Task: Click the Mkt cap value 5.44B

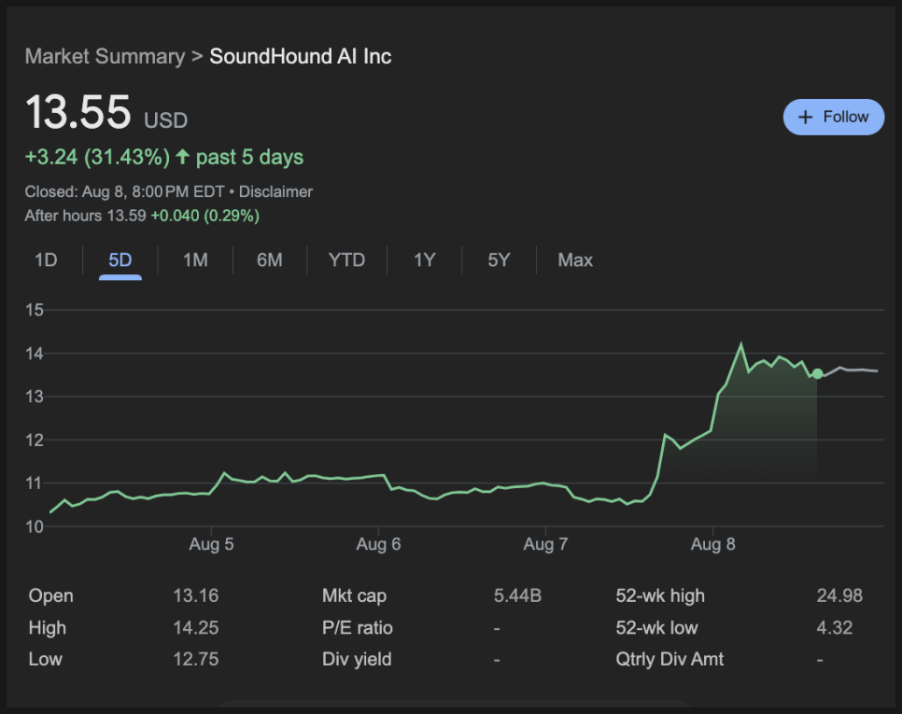Action: click(x=517, y=595)
